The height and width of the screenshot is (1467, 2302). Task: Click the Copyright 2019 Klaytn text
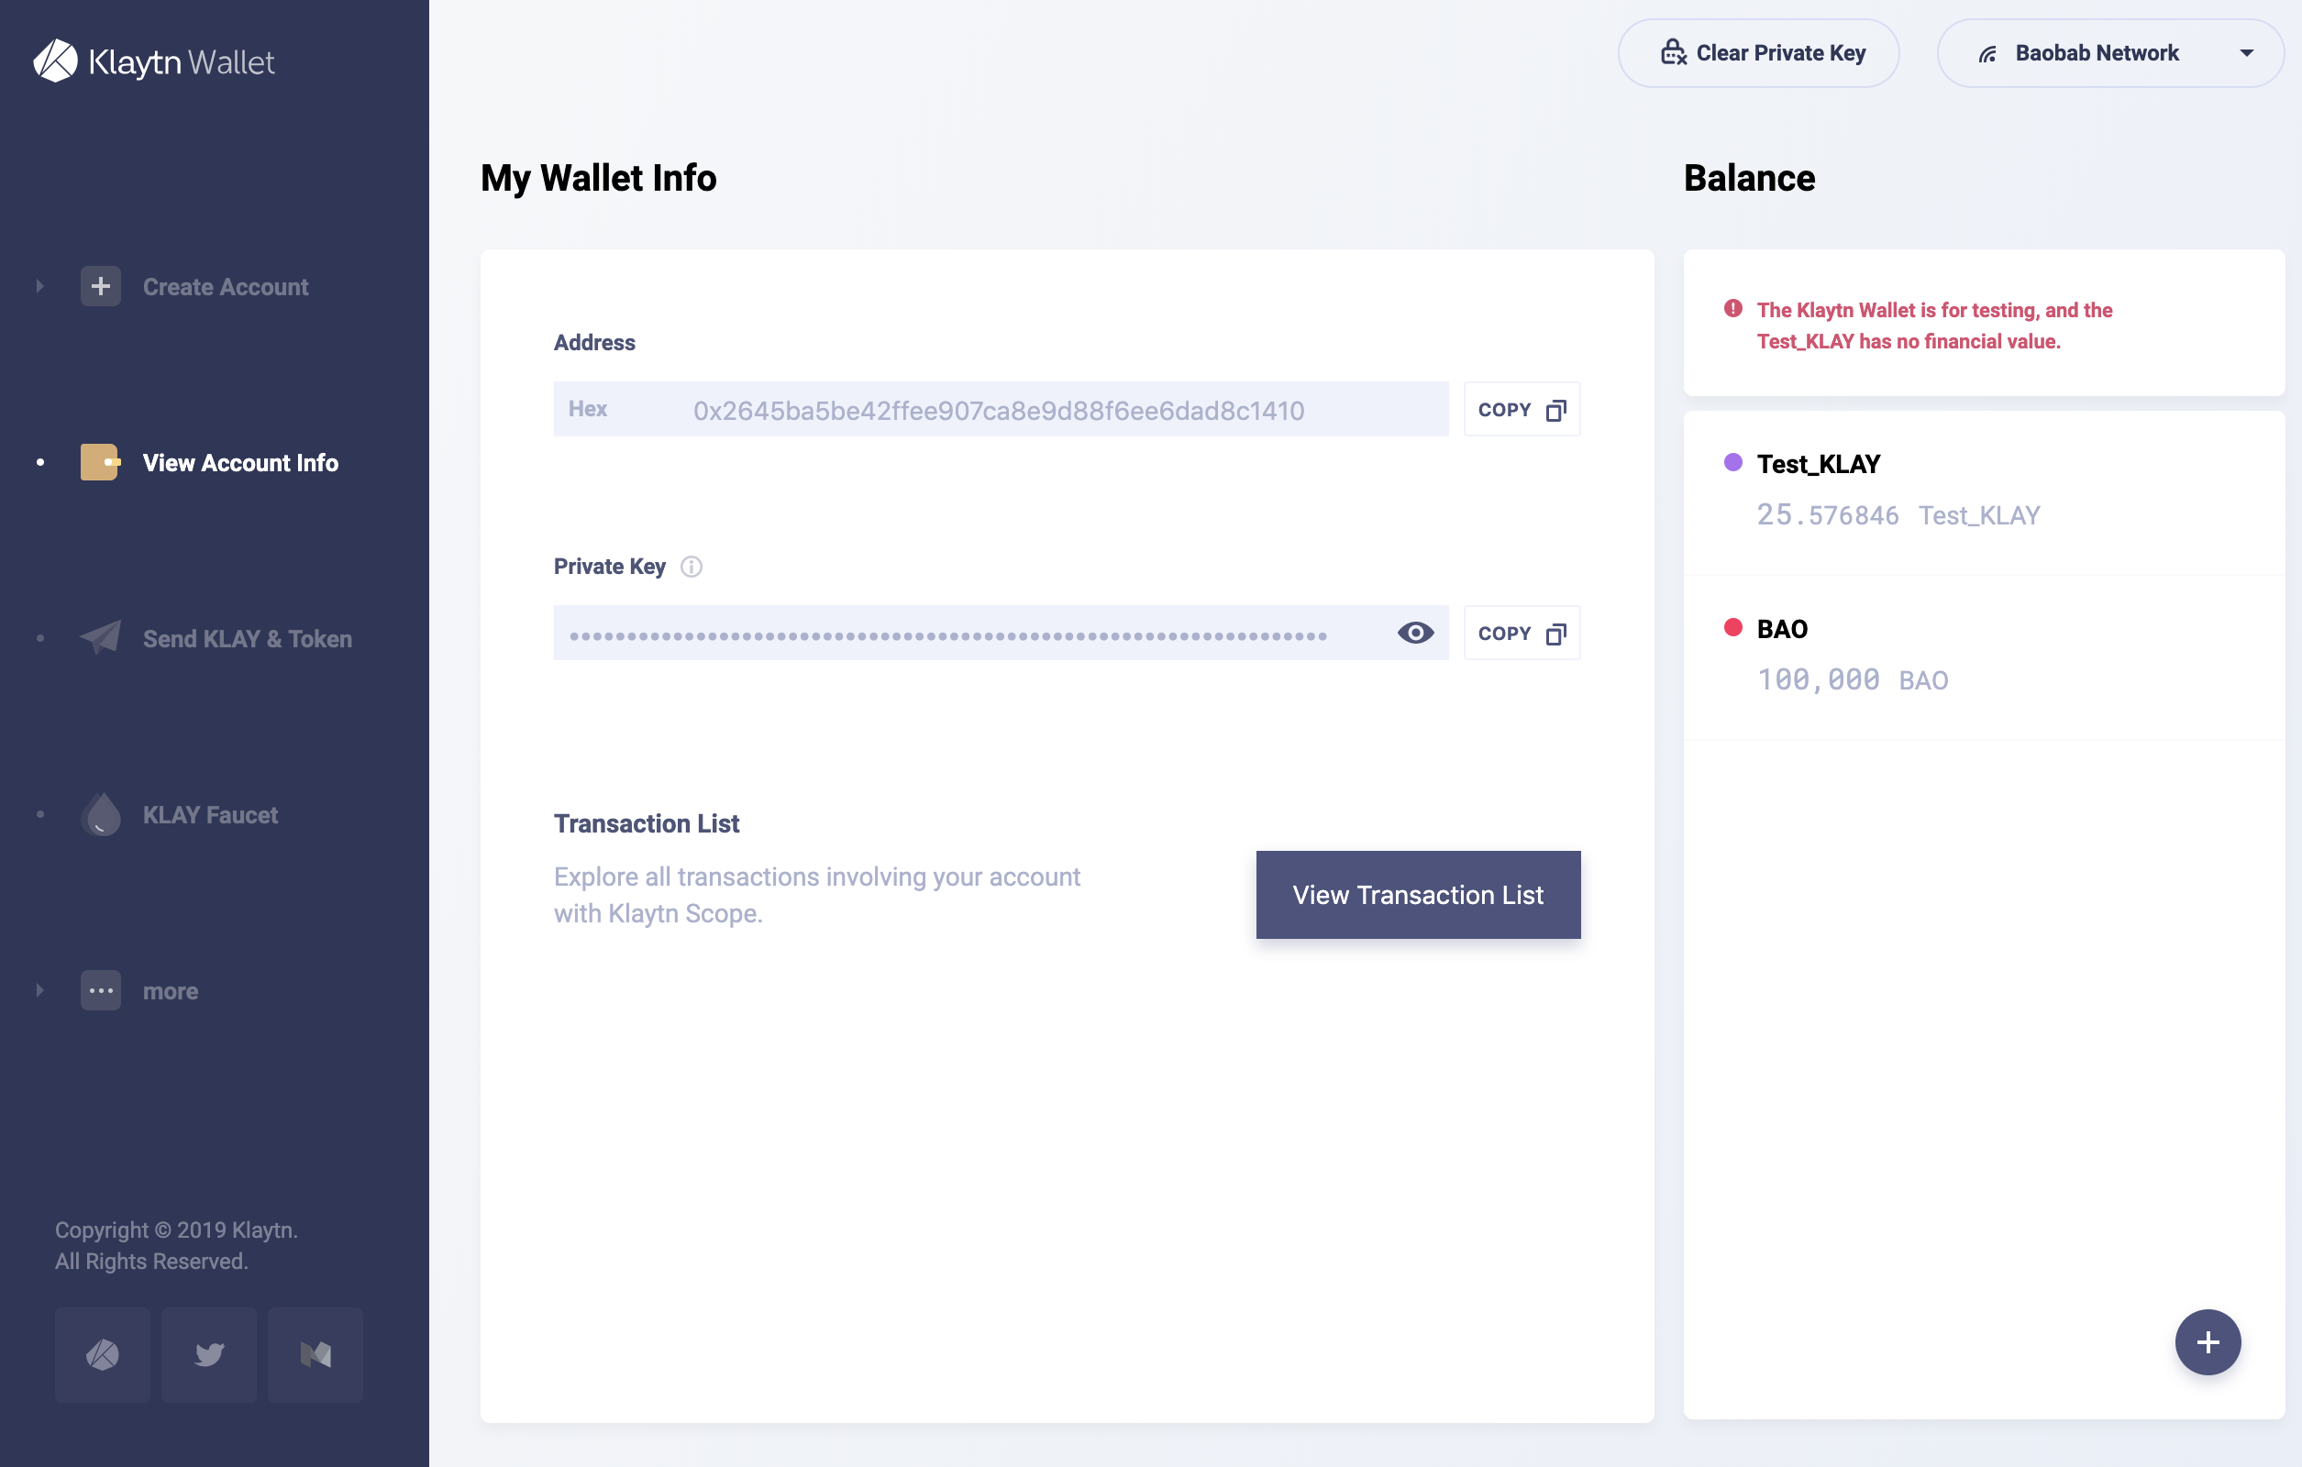[176, 1245]
